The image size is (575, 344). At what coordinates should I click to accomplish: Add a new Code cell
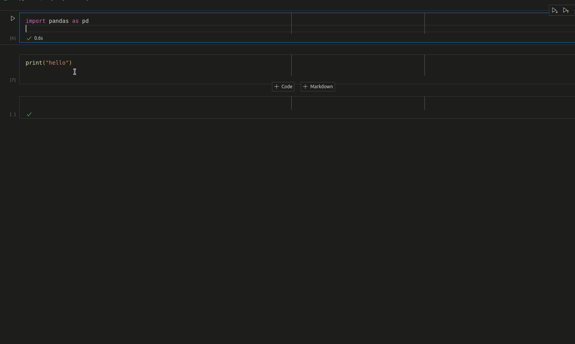pyautogui.click(x=283, y=87)
